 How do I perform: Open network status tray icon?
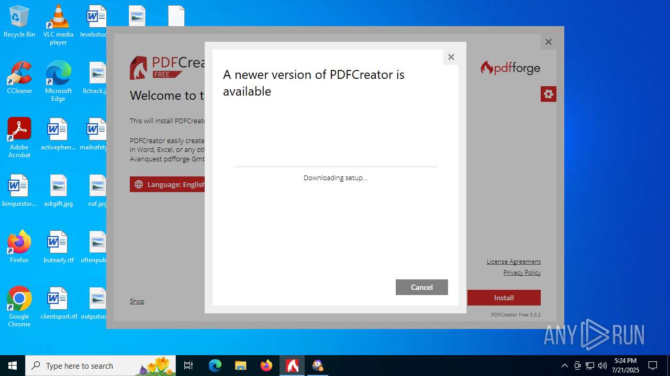pos(590,366)
